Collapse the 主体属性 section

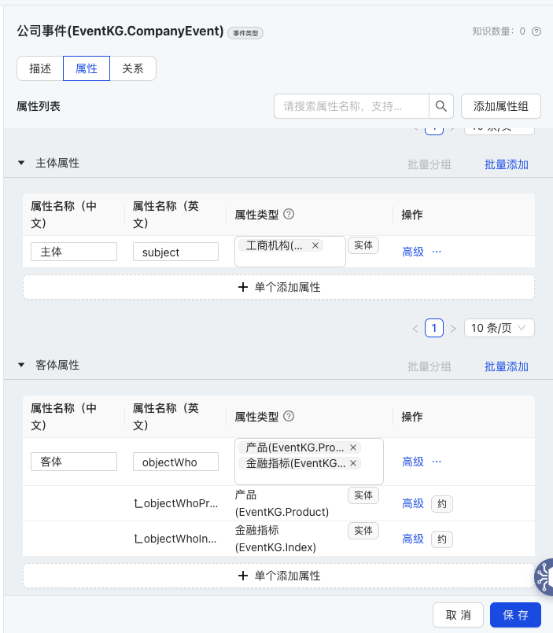tap(22, 164)
